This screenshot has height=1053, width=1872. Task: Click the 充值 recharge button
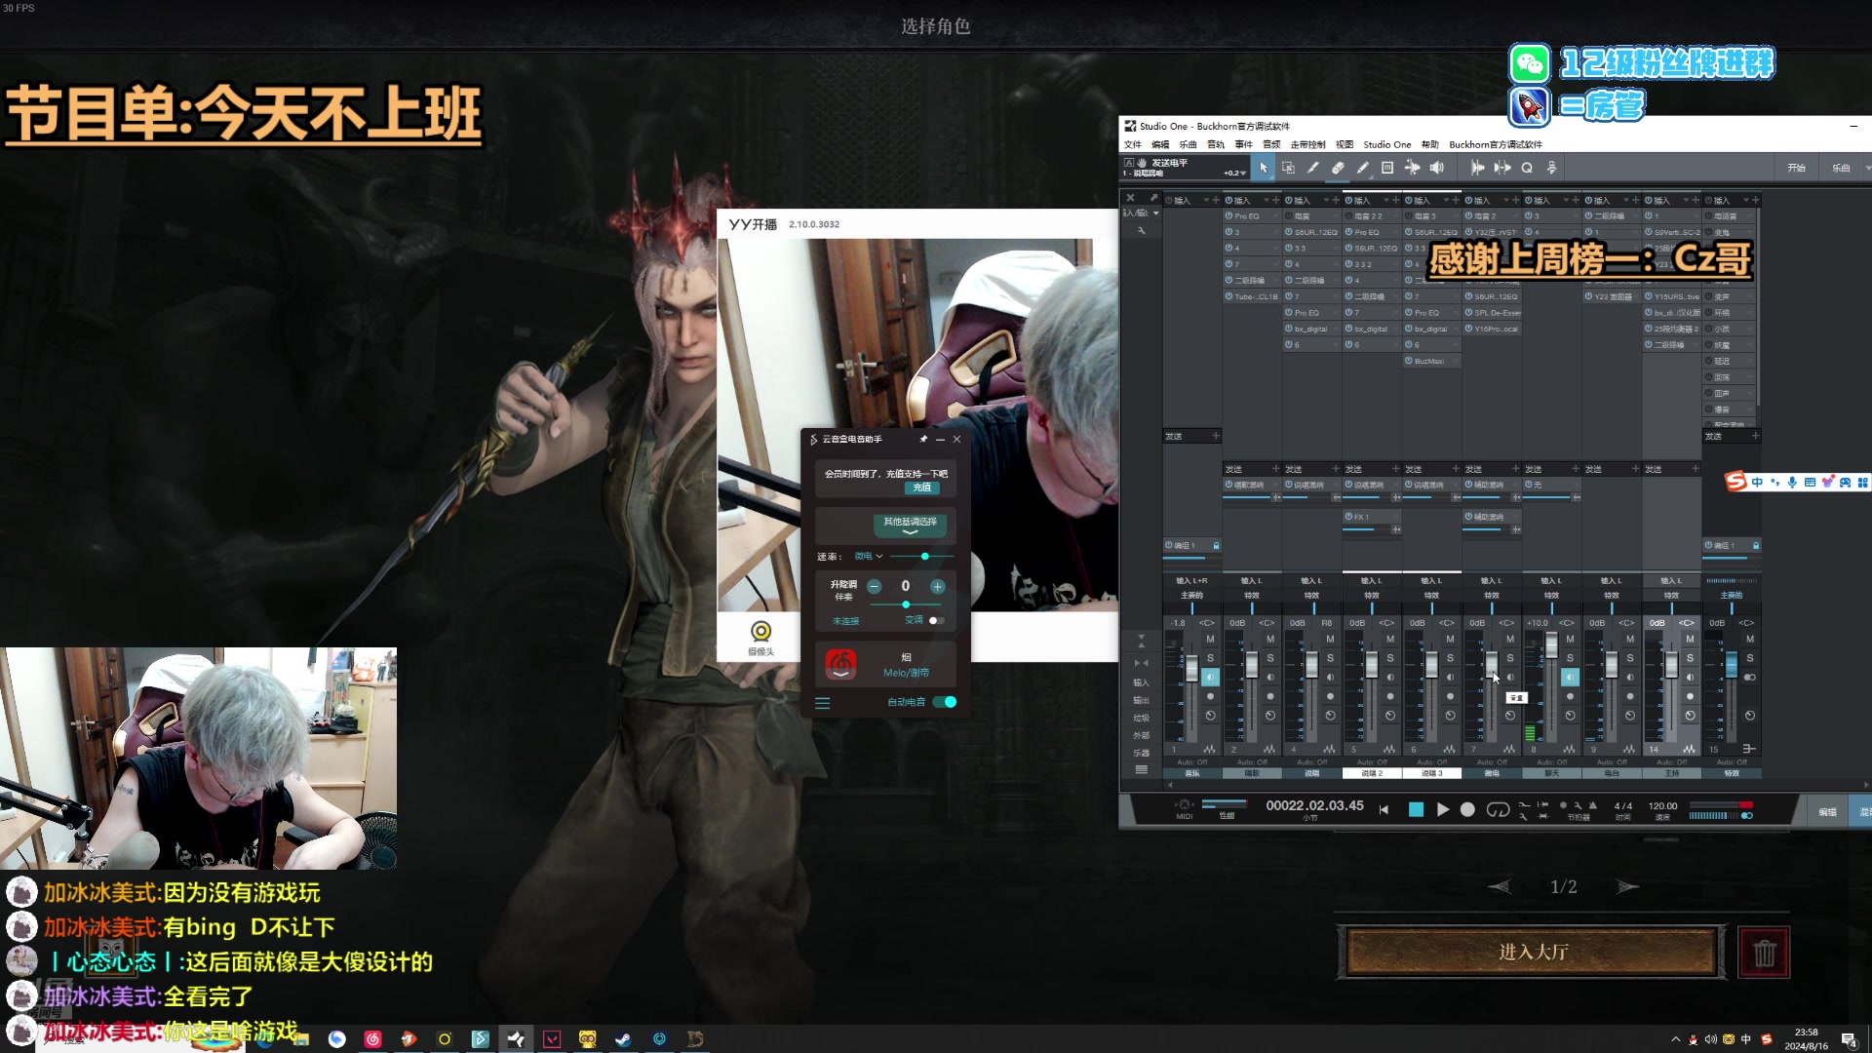921,487
